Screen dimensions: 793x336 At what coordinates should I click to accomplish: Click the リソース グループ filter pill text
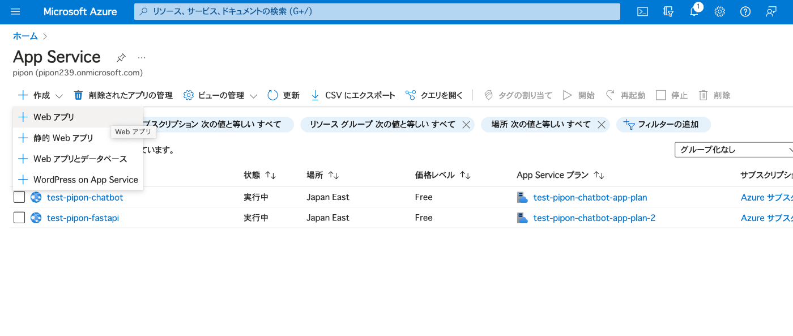383,125
